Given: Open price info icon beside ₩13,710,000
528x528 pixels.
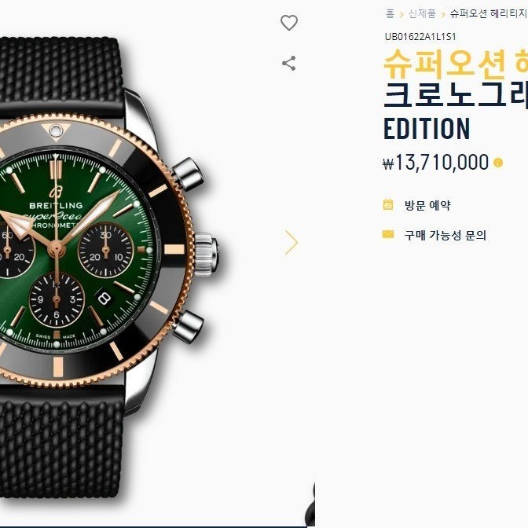Looking at the screenshot, I should tap(498, 163).
